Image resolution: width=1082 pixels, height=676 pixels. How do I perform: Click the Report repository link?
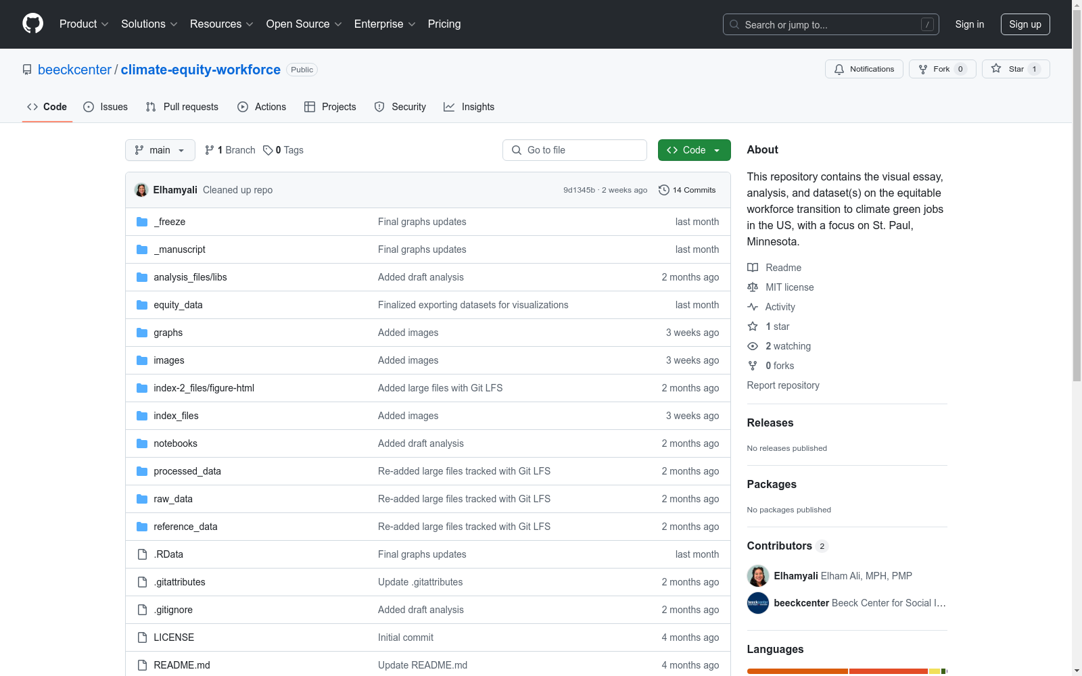click(x=783, y=385)
